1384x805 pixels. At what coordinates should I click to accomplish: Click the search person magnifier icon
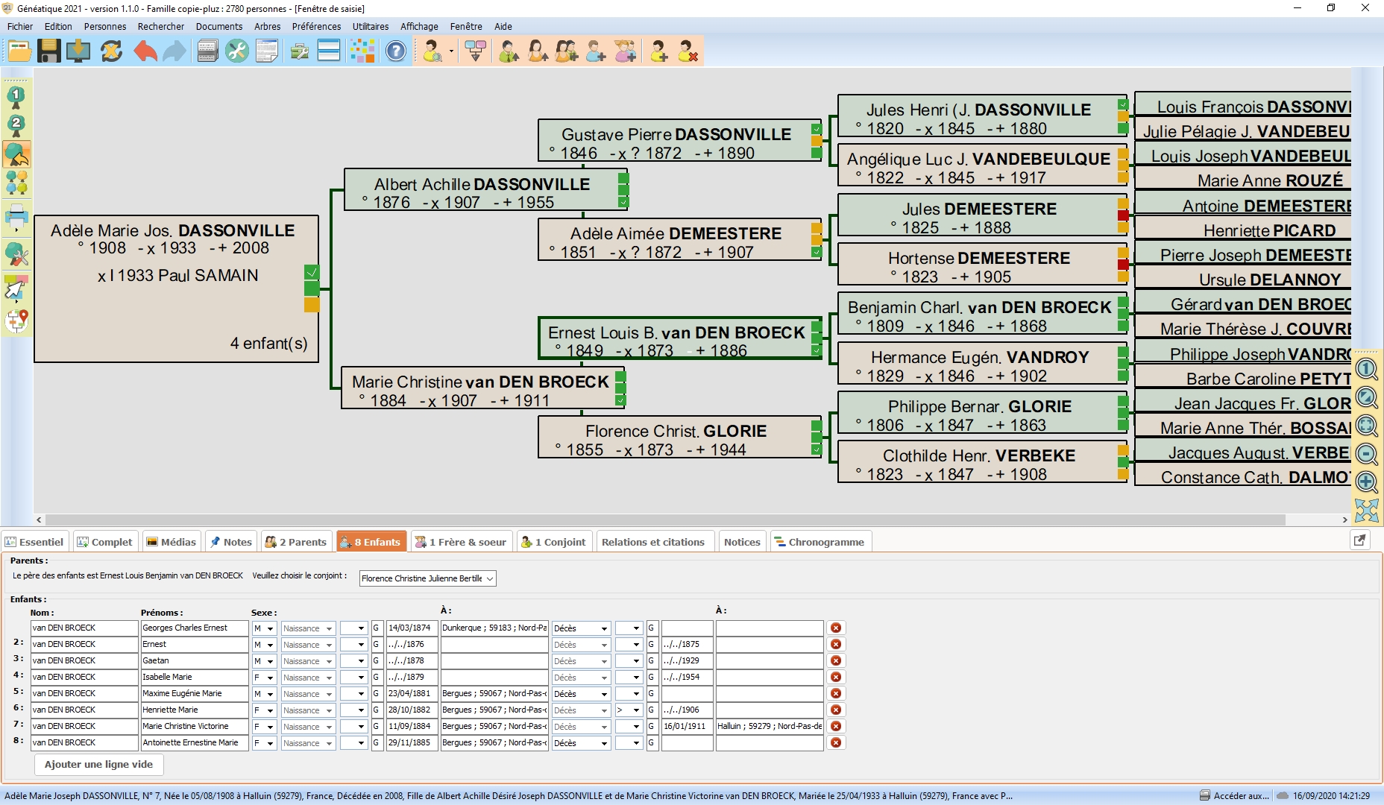pos(432,51)
